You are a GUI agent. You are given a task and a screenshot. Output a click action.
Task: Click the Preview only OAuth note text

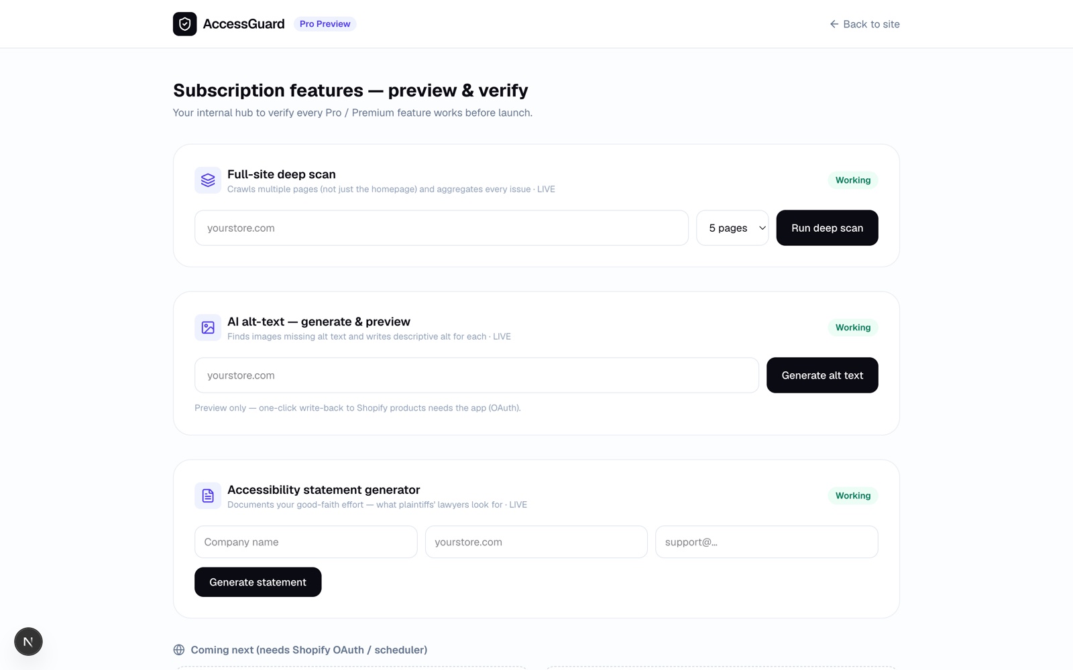point(357,408)
